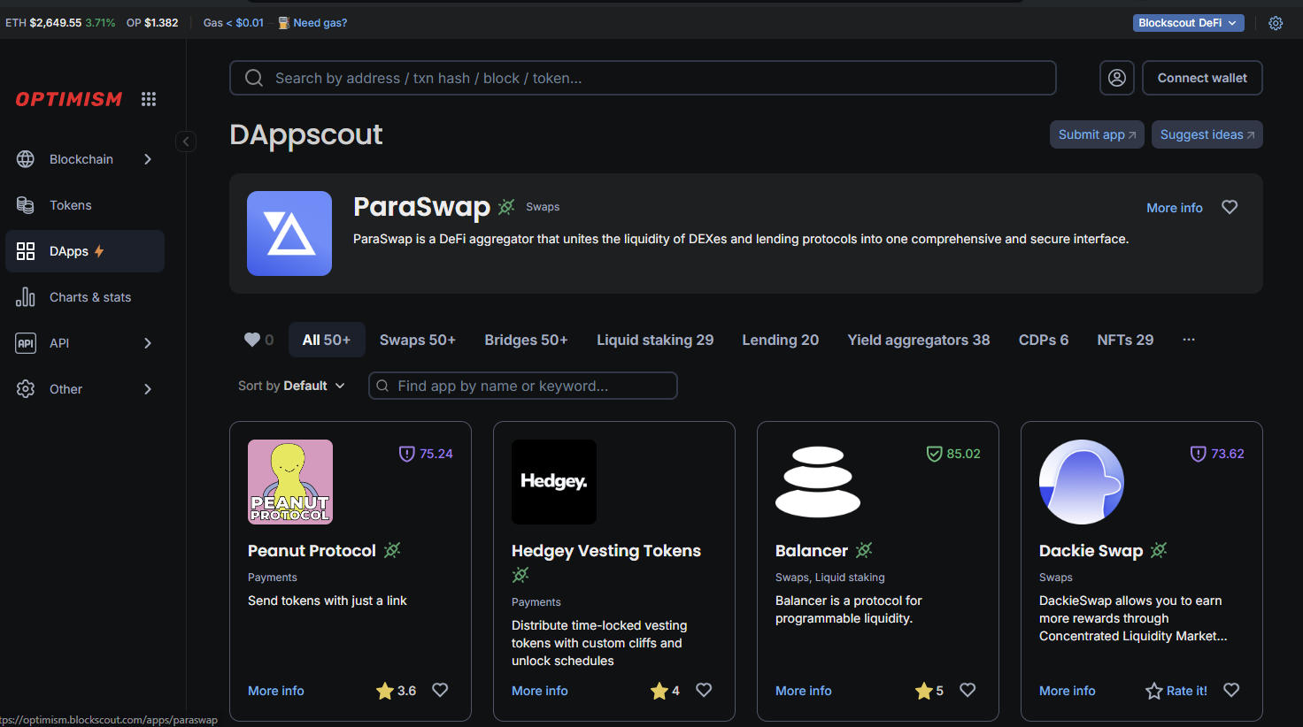The image size is (1303, 727).
Task: Open the user profile icon button
Action: click(x=1117, y=78)
